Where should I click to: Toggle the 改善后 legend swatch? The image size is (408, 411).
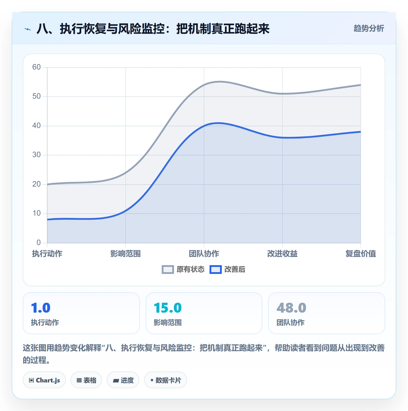pyautogui.click(x=216, y=270)
